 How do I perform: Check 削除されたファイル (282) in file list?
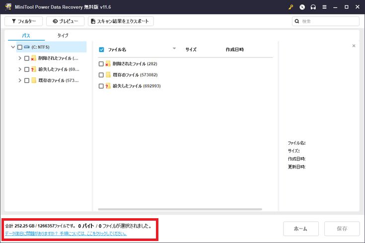101,63
